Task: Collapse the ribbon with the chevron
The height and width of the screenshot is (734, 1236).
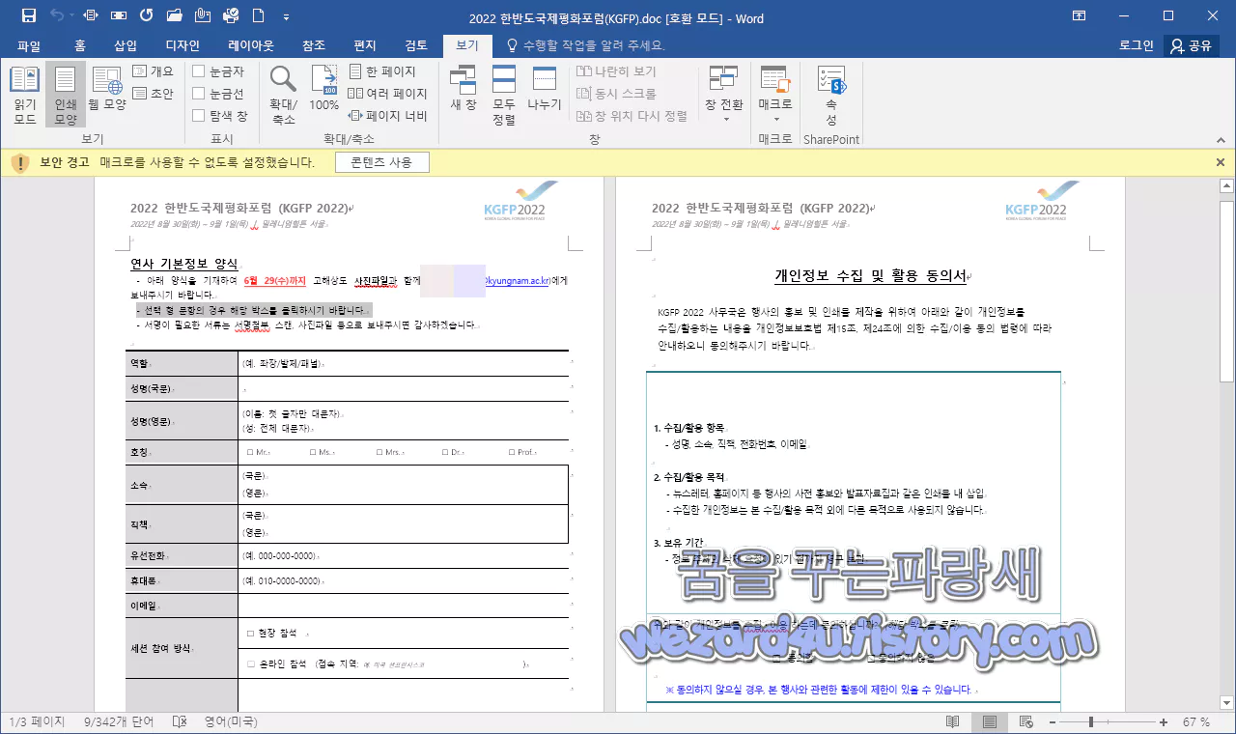Action: click(x=1222, y=140)
